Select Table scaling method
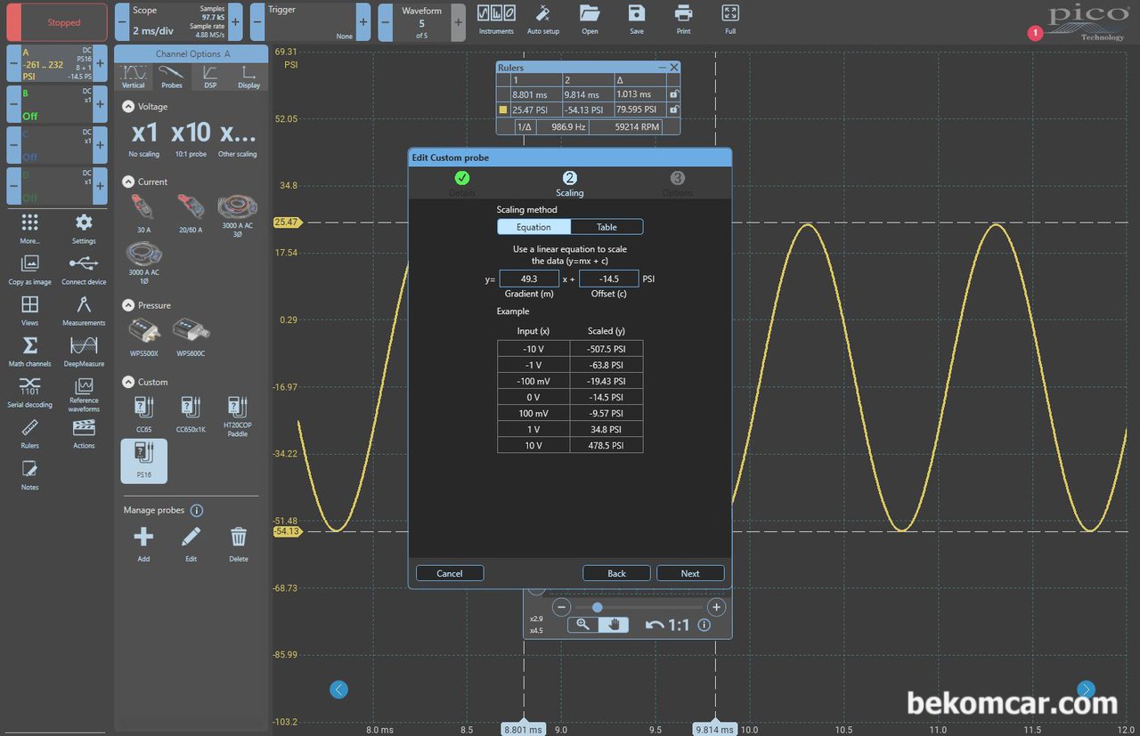 pyautogui.click(x=607, y=227)
